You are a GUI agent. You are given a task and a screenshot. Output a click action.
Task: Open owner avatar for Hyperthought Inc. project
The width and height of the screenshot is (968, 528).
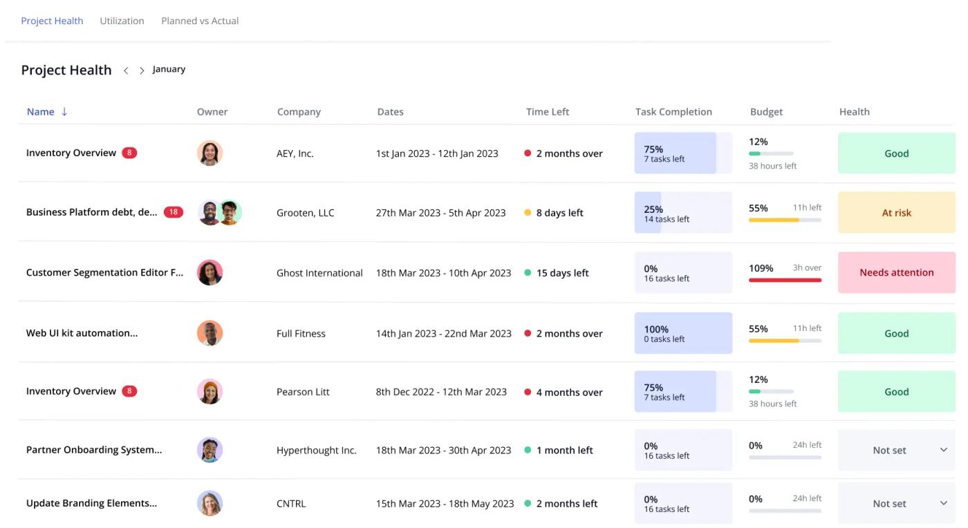(x=210, y=450)
